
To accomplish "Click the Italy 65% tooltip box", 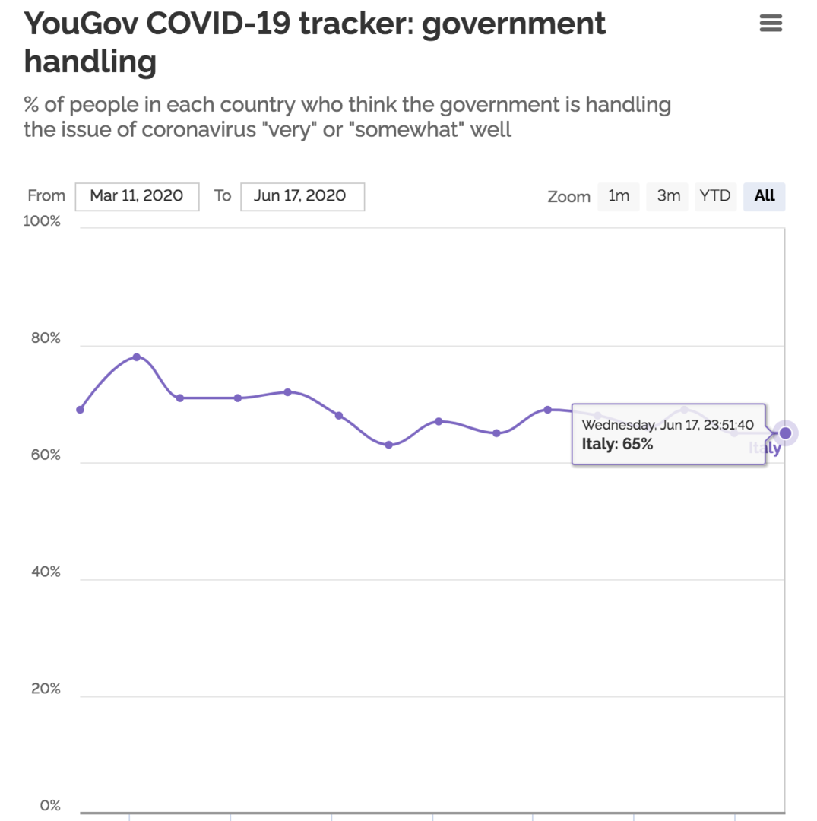I will coord(668,434).
